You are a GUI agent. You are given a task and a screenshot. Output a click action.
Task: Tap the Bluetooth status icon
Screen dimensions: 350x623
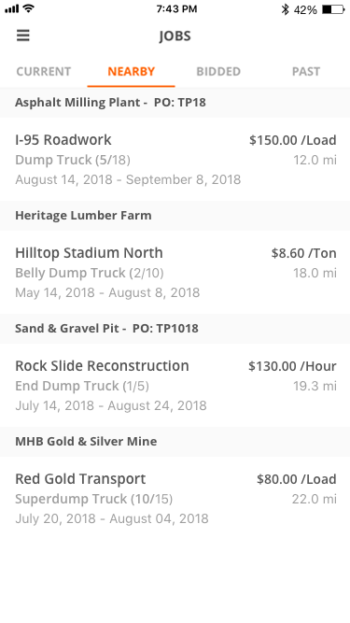285,9
